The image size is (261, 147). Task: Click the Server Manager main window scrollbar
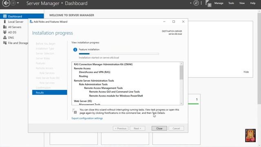[259, 58]
